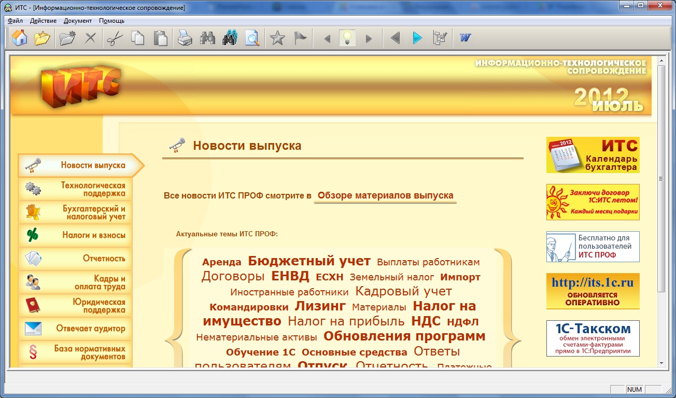Screen dimensions: 676x398
Task: Click the lightbulb tip icon
Action: (x=347, y=38)
